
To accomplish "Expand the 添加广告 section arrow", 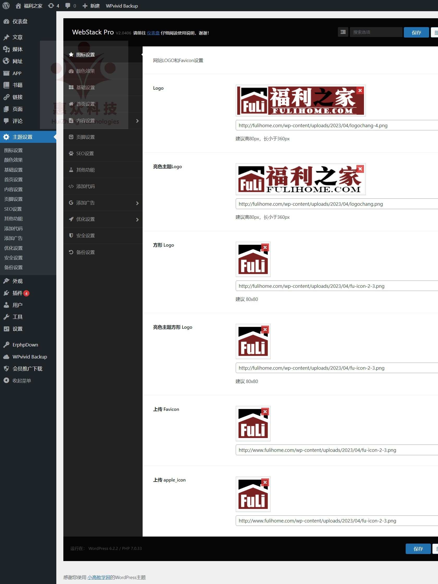I will point(137,203).
